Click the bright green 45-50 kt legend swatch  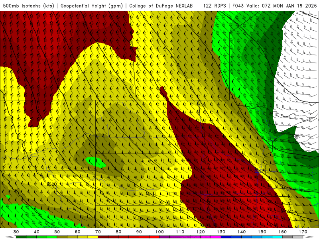click(52, 237)
